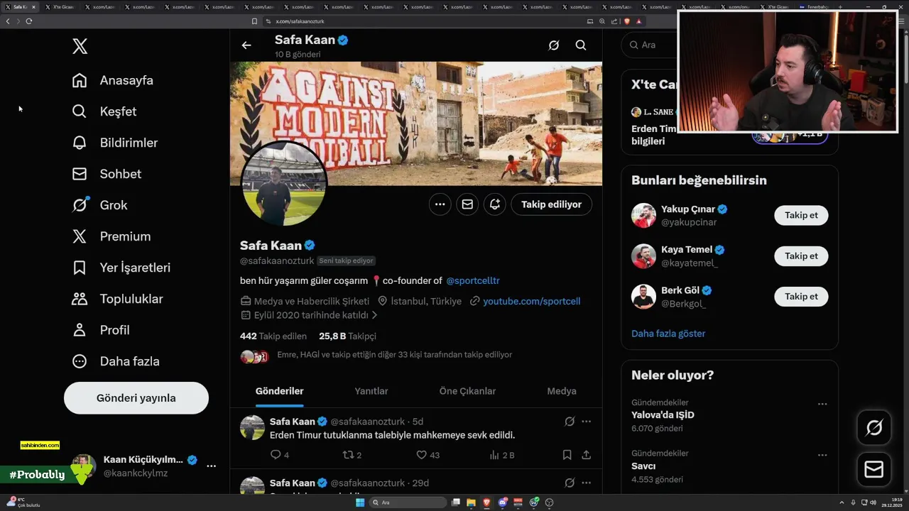Repost the Erden Timur post
909x511 pixels.
tap(352, 455)
